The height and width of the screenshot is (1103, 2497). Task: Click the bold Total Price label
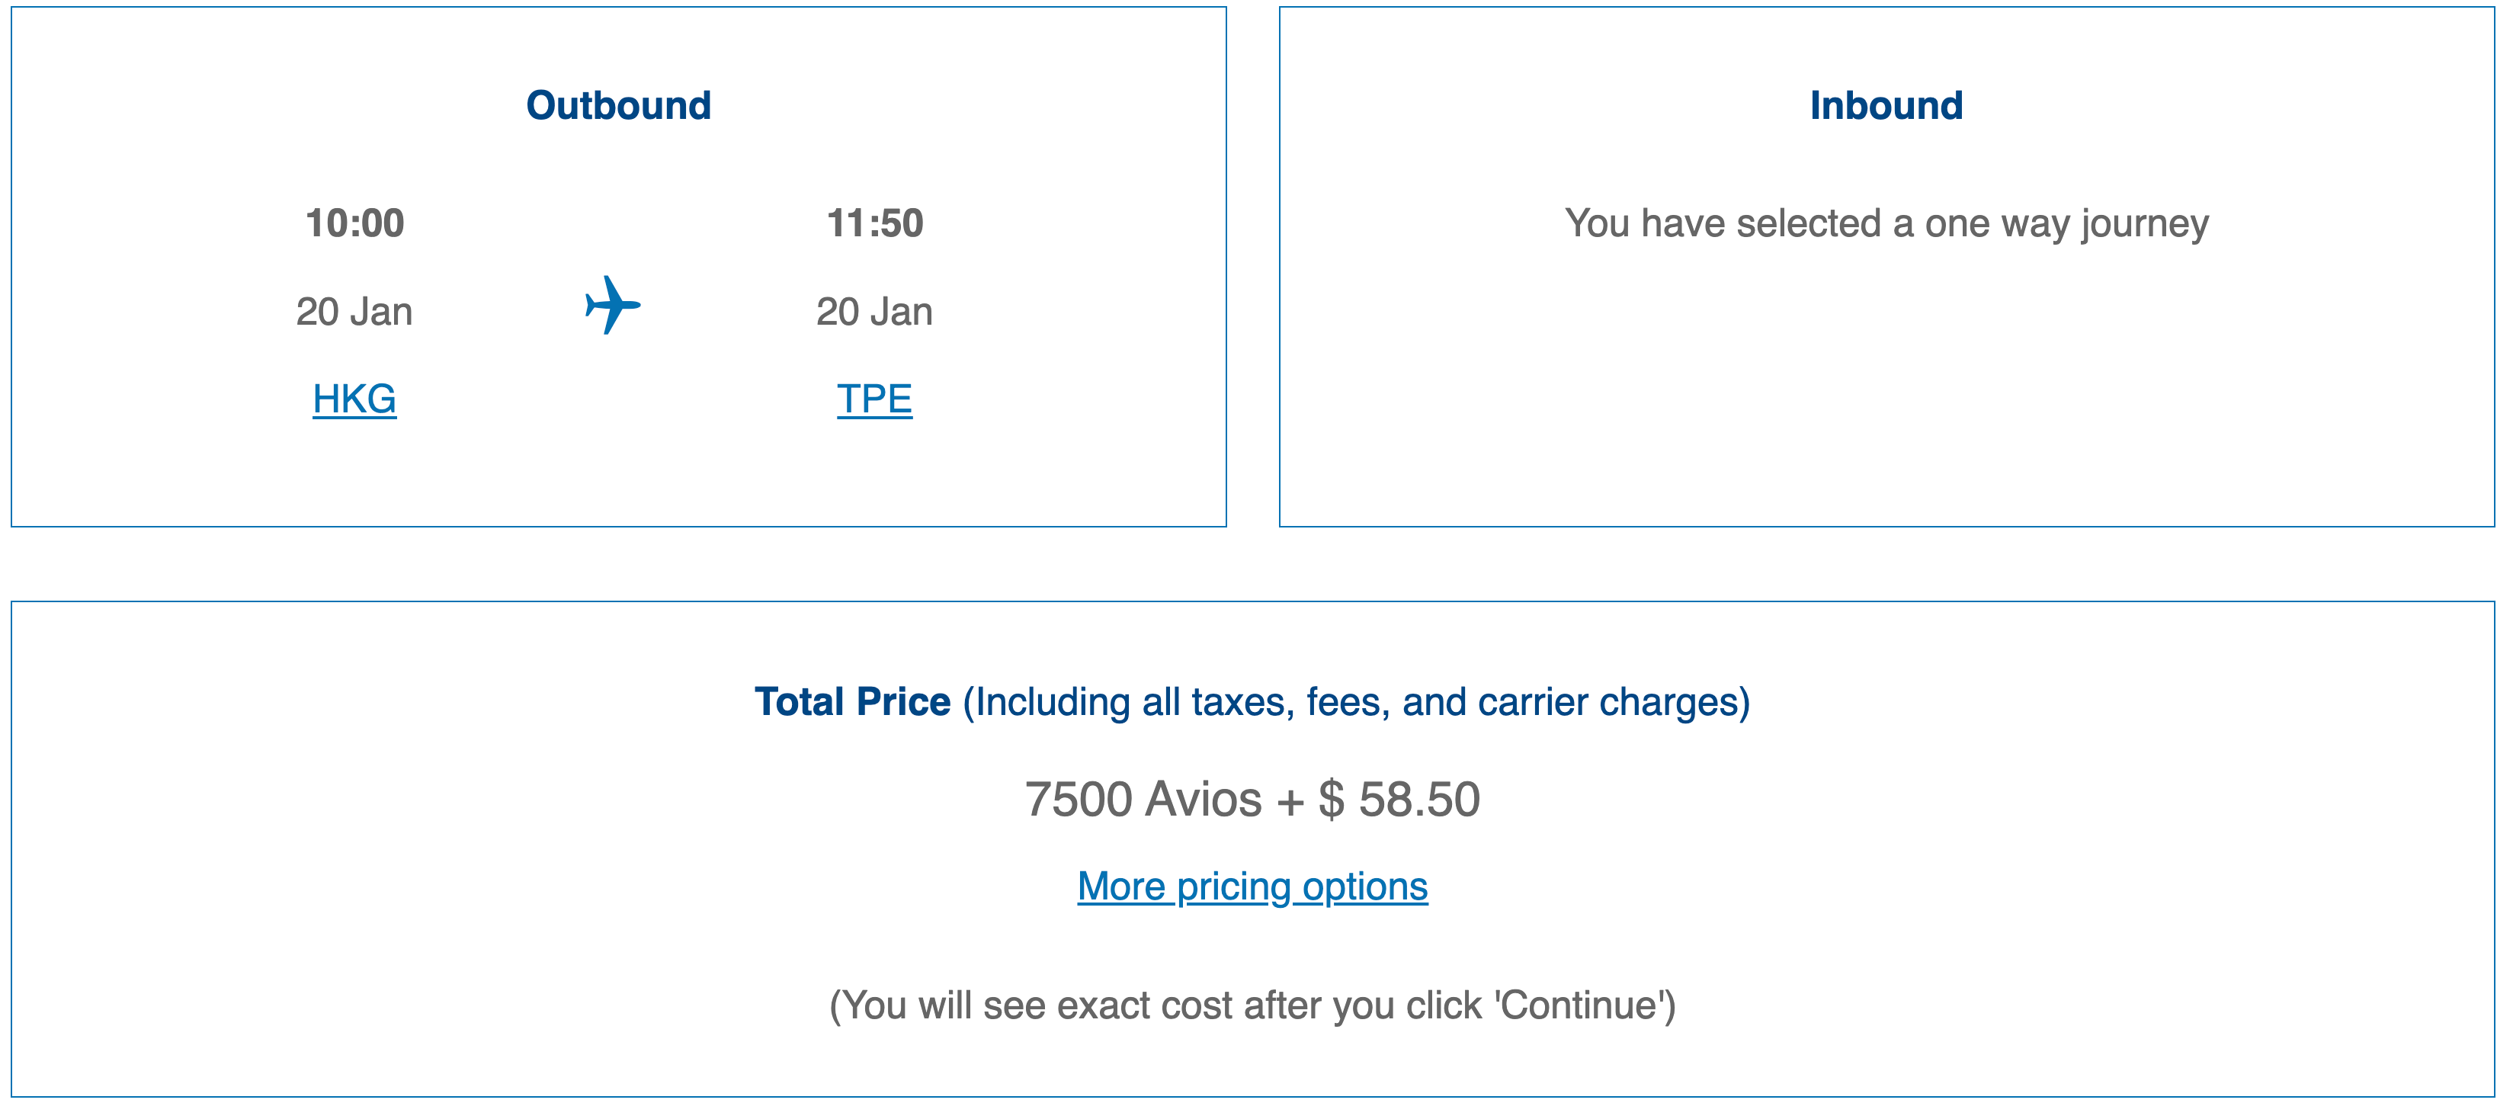(x=852, y=702)
